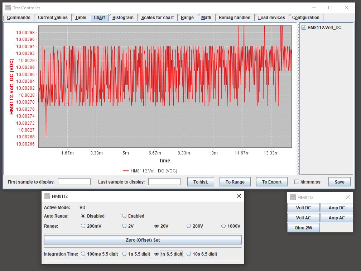Switch meter to Volt AC mode
This screenshot has height=271, width=361.
303,218
